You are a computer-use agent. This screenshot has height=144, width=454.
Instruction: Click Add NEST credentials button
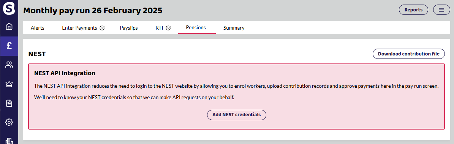[x=237, y=115]
